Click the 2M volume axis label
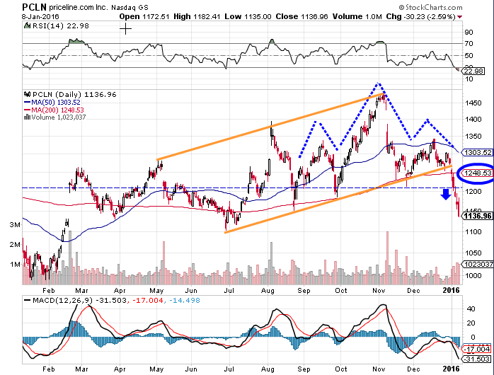 [15, 245]
